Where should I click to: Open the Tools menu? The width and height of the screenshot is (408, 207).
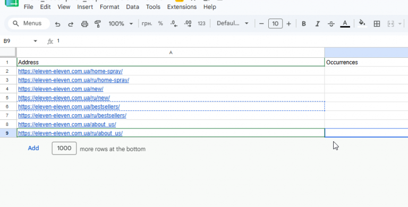pos(153,7)
